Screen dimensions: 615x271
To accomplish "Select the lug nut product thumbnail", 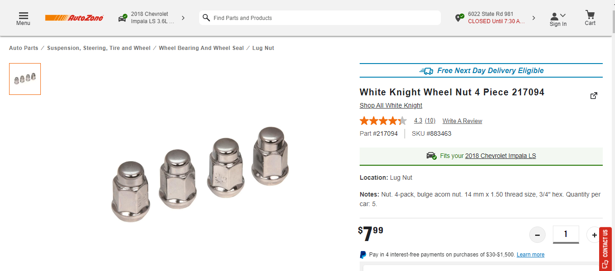I will pyautogui.click(x=25, y=79).
